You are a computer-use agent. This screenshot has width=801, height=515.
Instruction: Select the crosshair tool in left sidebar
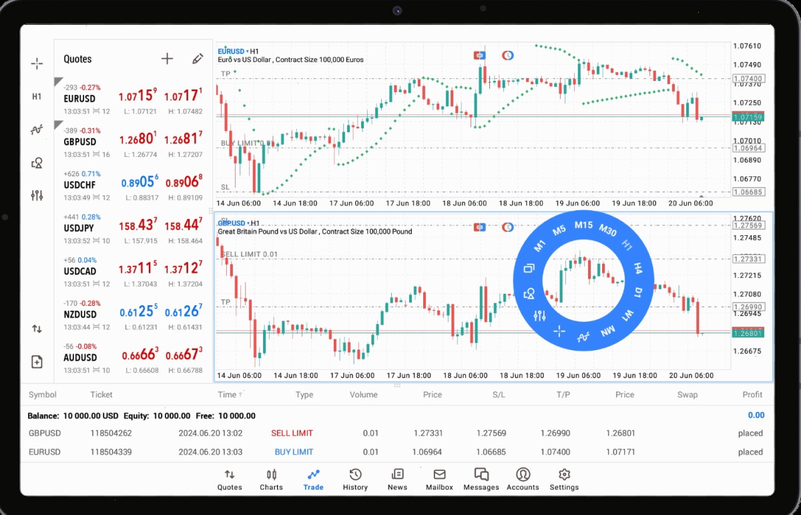tap(37, 63)
